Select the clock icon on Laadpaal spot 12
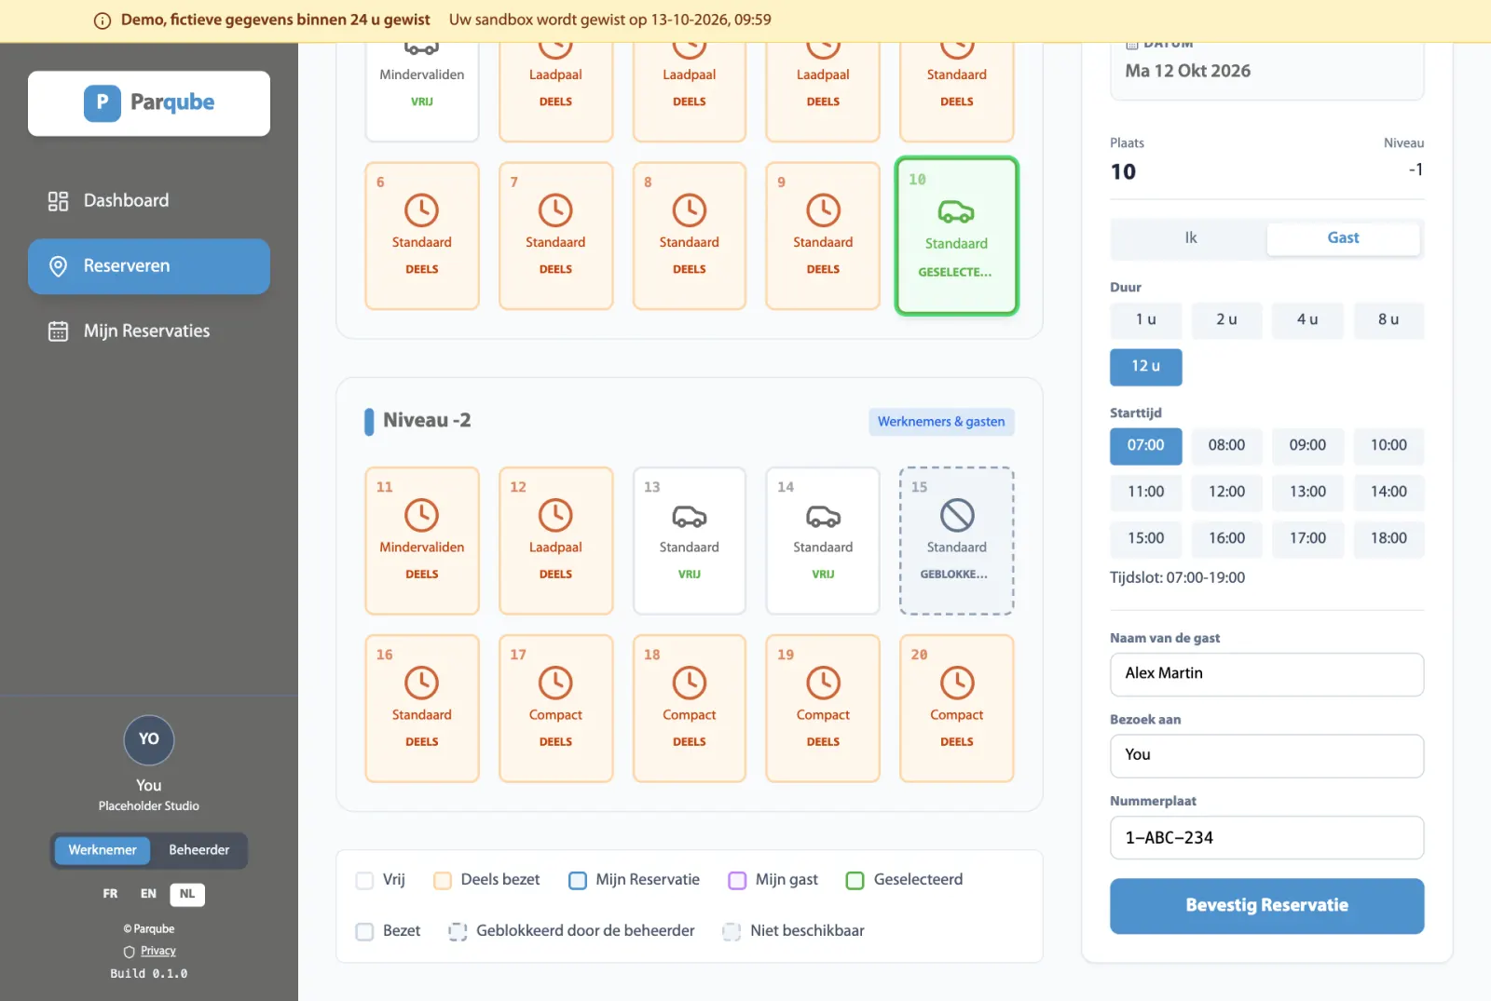The height and width of the screenshot is (1001, 1491). [555, 515]
